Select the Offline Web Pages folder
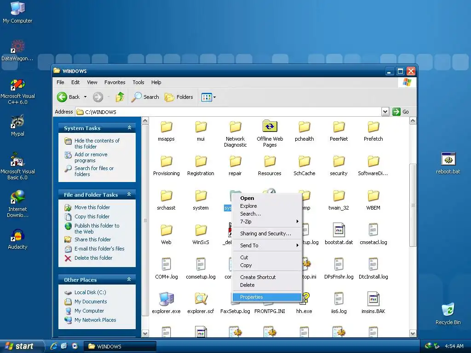Screen dimensions: 471x353 [270, 134]
